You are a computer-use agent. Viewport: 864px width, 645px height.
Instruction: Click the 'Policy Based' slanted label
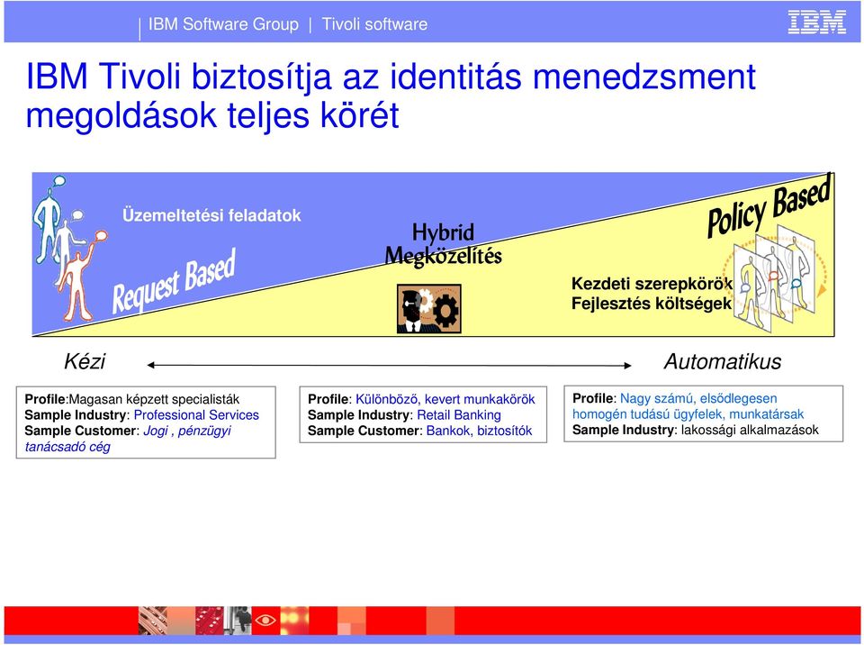click(769, 207)
